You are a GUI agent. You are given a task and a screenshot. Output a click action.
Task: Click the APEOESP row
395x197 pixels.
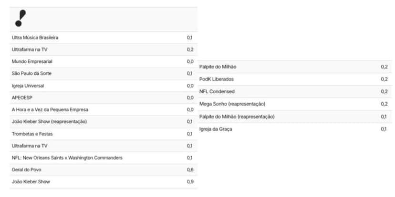coord(104,98)
